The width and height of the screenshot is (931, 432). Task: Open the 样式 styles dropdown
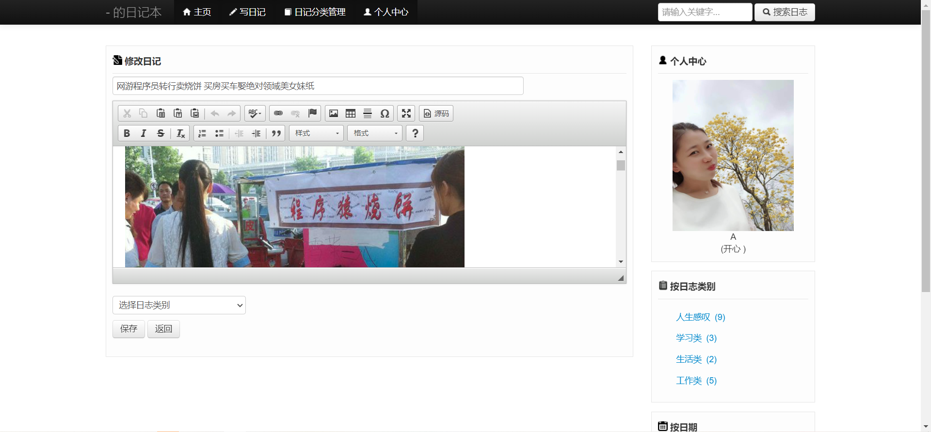click(x=316, y=133)
